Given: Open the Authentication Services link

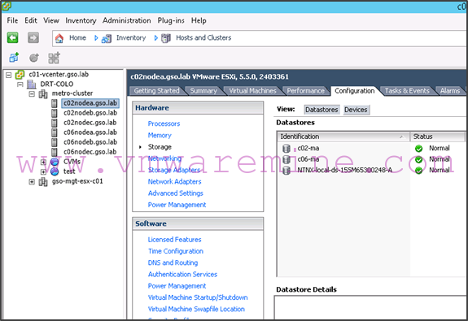Looking at the screenshot, I should (182, 275).
